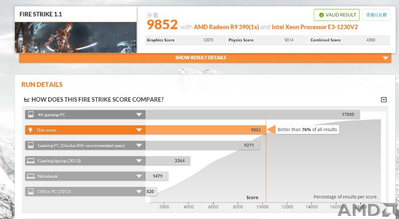
Task: Expand the This score row arrow
Action: click(139, 130)
